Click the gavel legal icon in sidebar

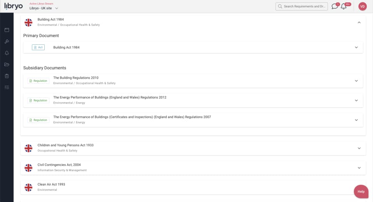click(7, 41)
